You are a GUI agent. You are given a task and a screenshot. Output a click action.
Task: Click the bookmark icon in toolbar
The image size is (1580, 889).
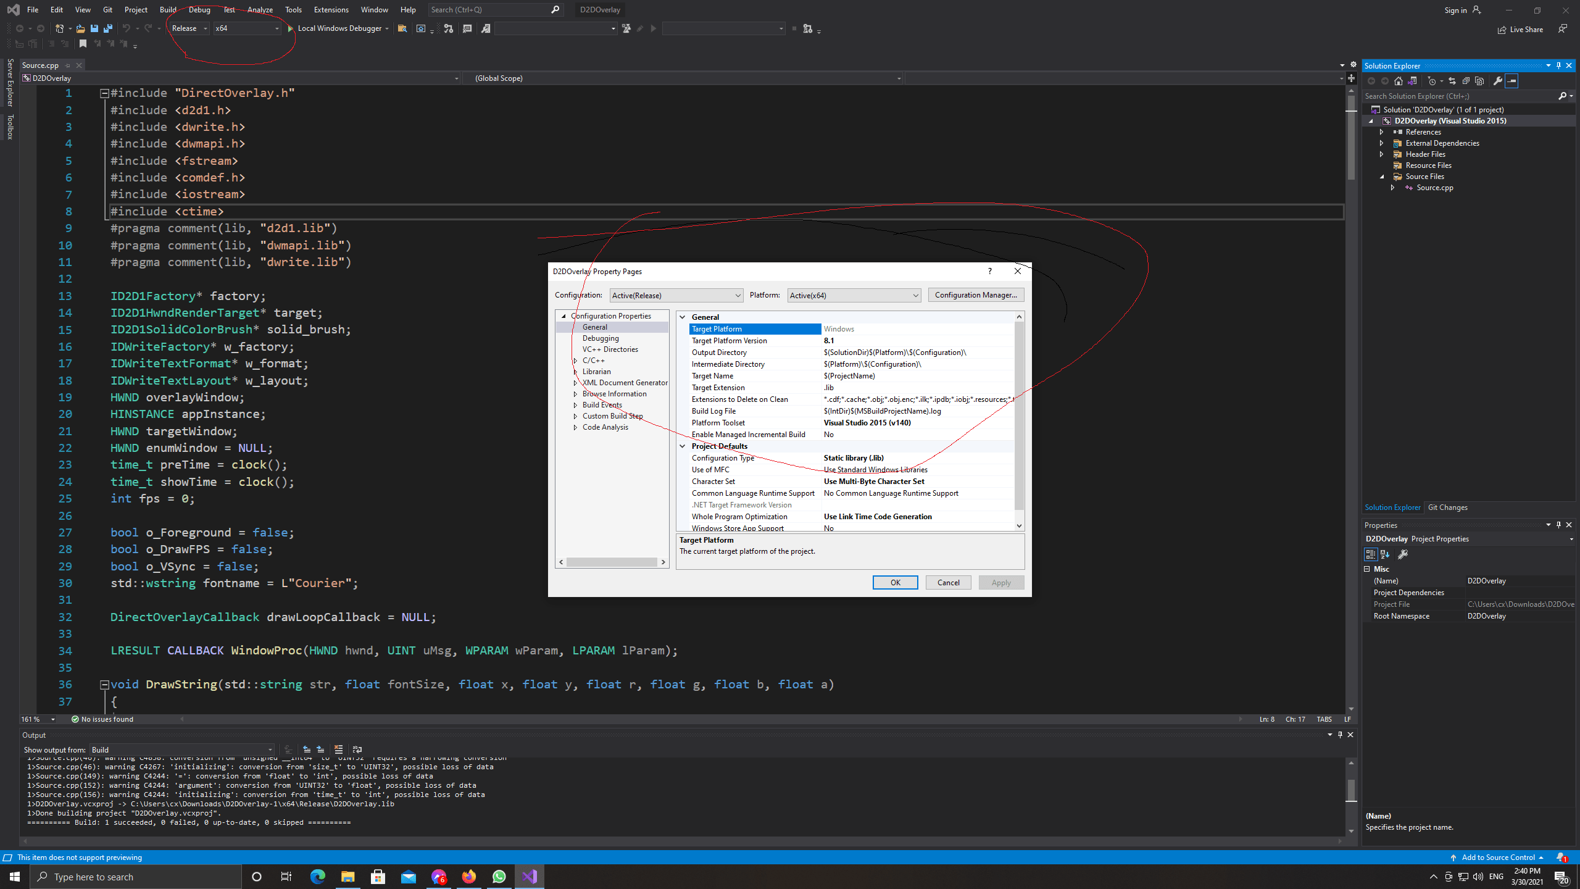83,44
